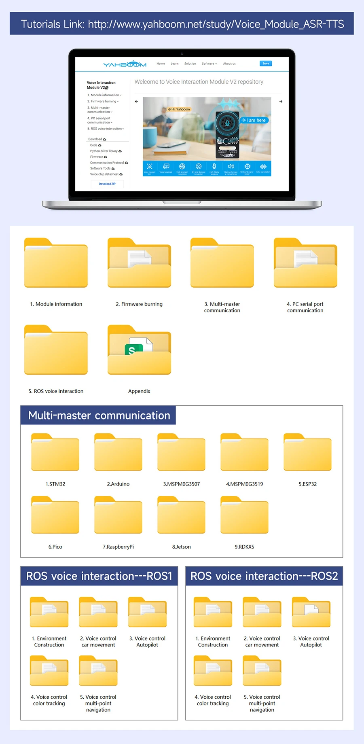
Task: Open ROS1 Voice control car movement folder
Action: coord(98,612)
